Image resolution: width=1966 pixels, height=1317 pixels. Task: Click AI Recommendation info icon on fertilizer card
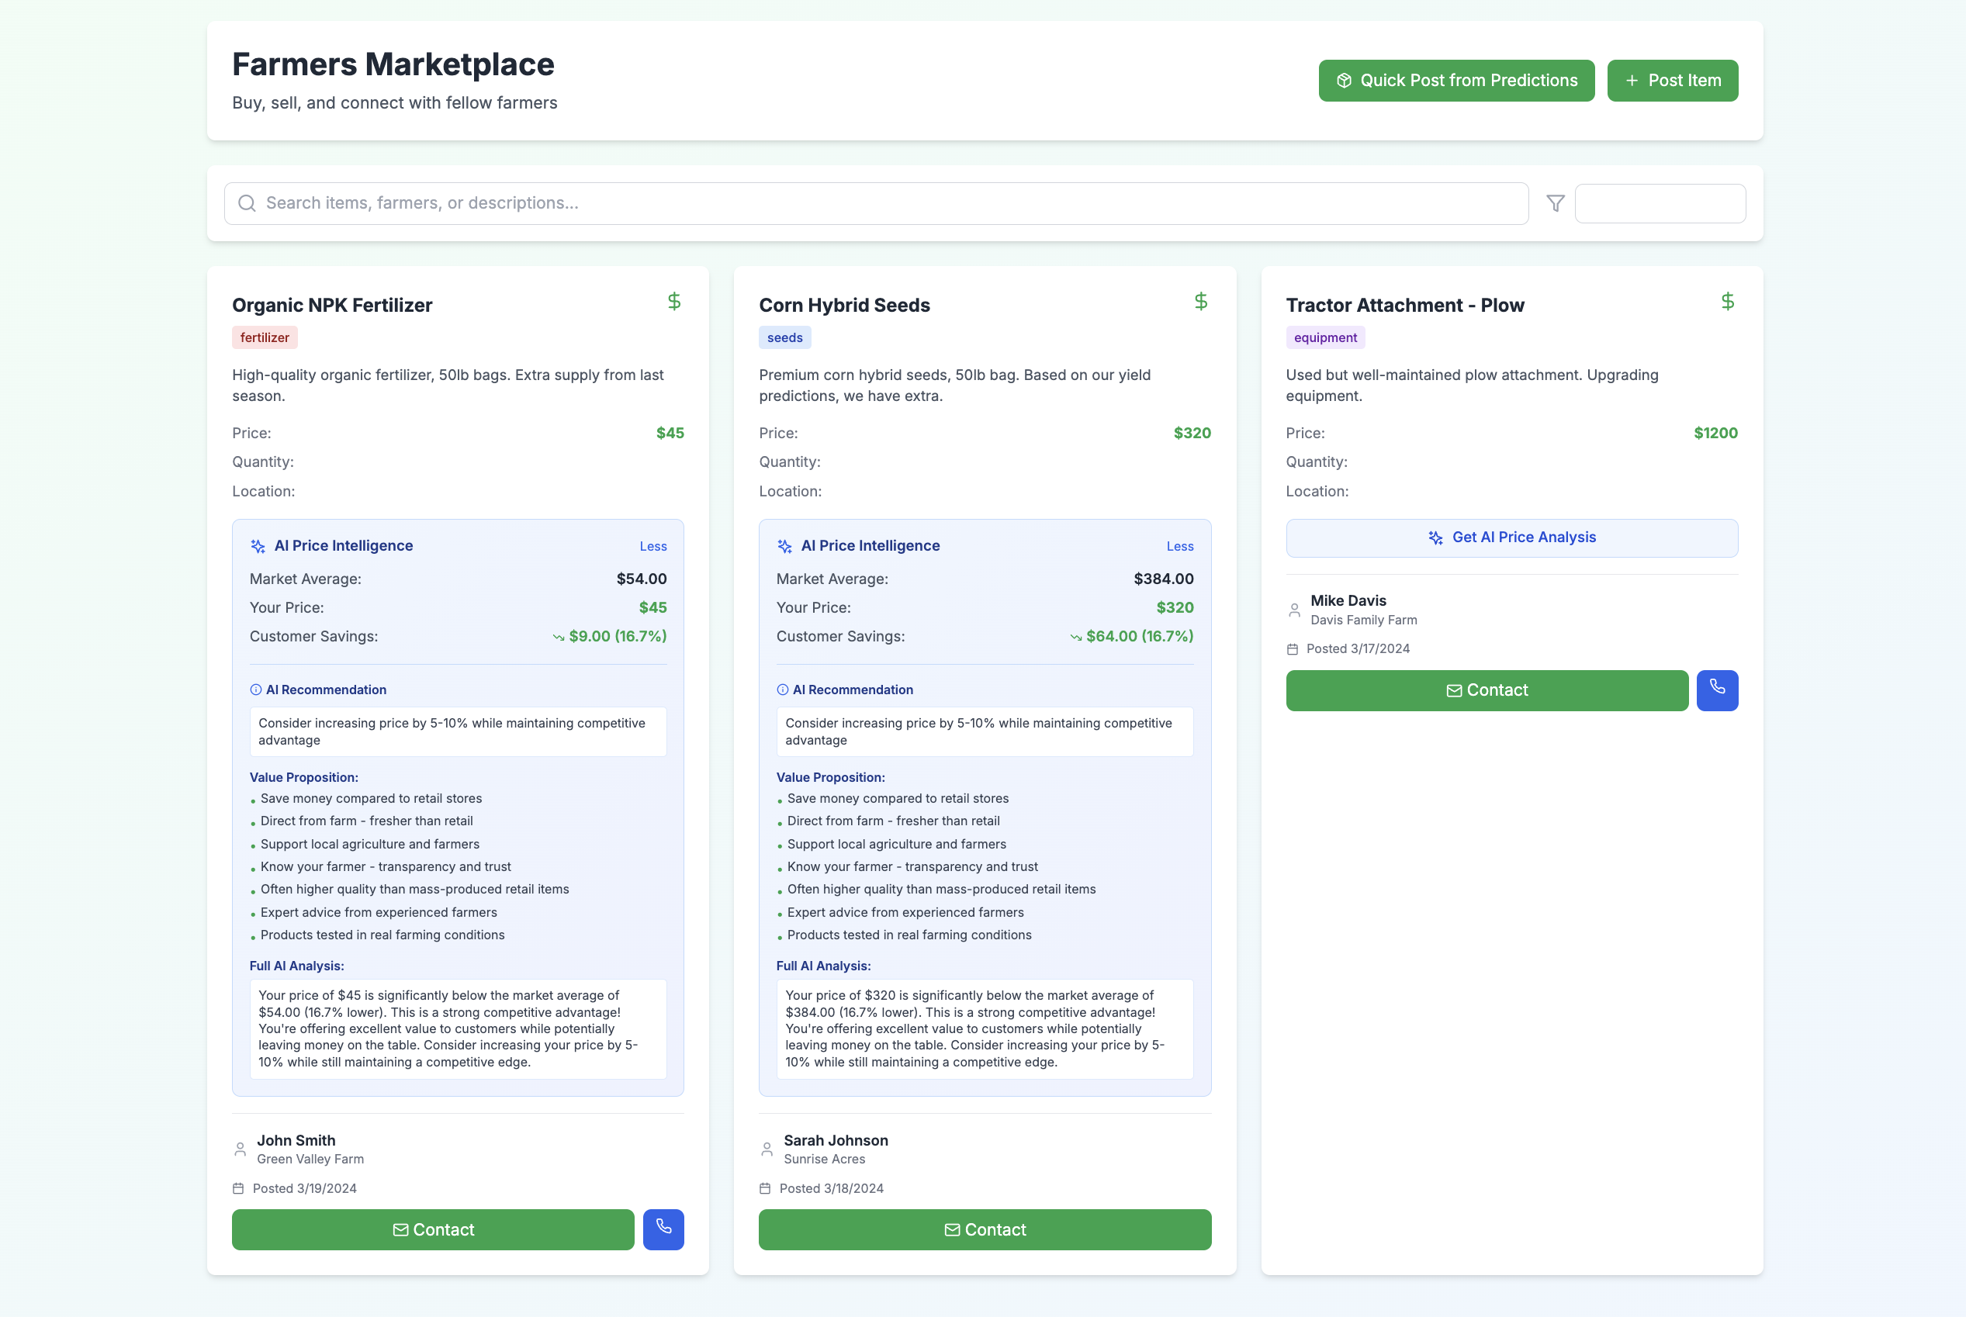click(255, 690)
